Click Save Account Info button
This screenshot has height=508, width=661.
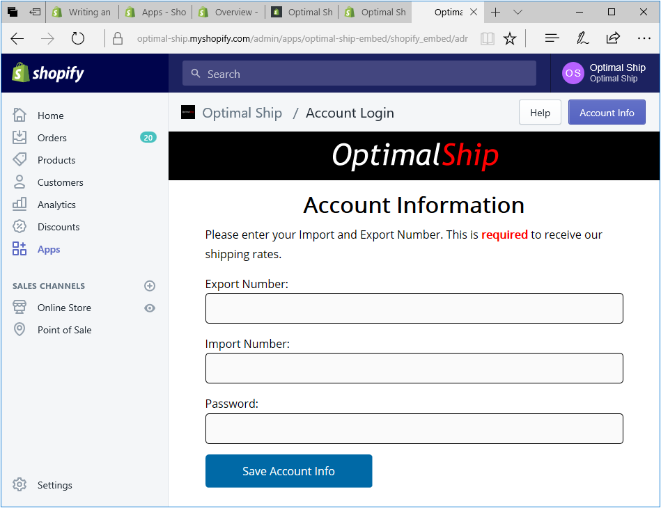tap(289, 471)
